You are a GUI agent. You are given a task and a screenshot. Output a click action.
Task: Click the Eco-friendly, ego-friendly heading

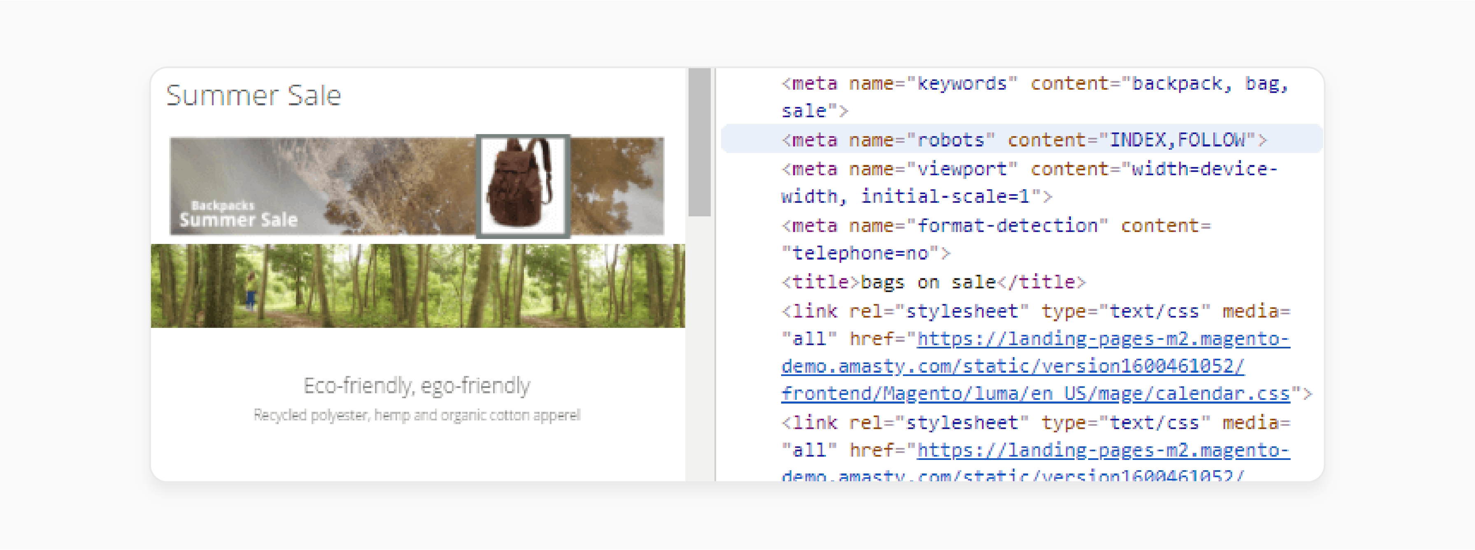(x=417, y=385)
